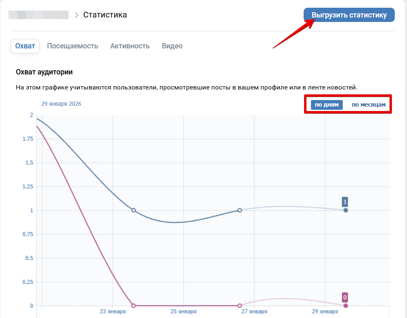This screenshot has width=407, height=318.
Task: Select the по дням view toggle
Action: 327,105
